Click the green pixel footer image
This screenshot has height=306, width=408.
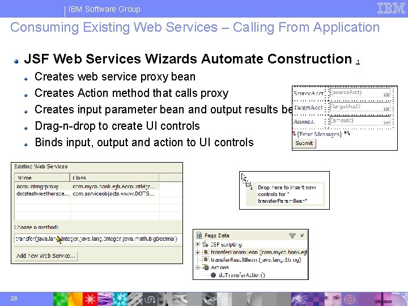[61, 299]
